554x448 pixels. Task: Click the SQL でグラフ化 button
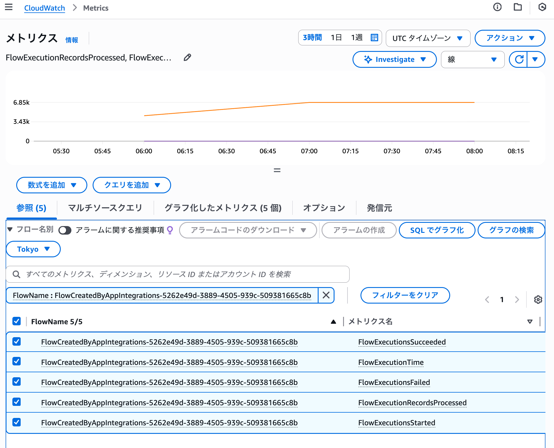pos(437,230)
